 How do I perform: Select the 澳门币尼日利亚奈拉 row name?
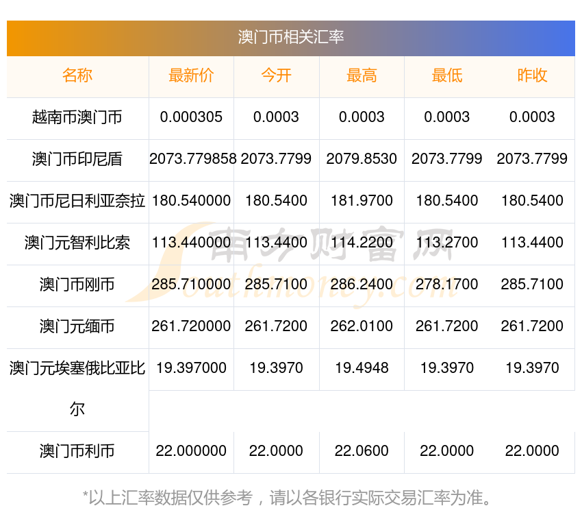pyautogui.click(x=77, y=201)
